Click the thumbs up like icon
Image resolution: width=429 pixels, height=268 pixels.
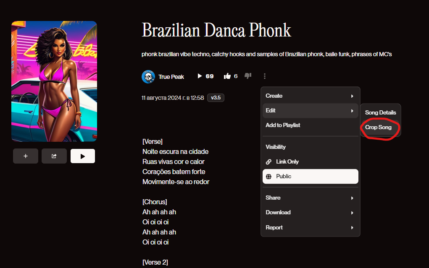pos(227,76)
